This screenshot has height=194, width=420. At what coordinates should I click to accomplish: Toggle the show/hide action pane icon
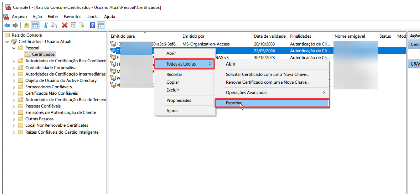(101, 26)
